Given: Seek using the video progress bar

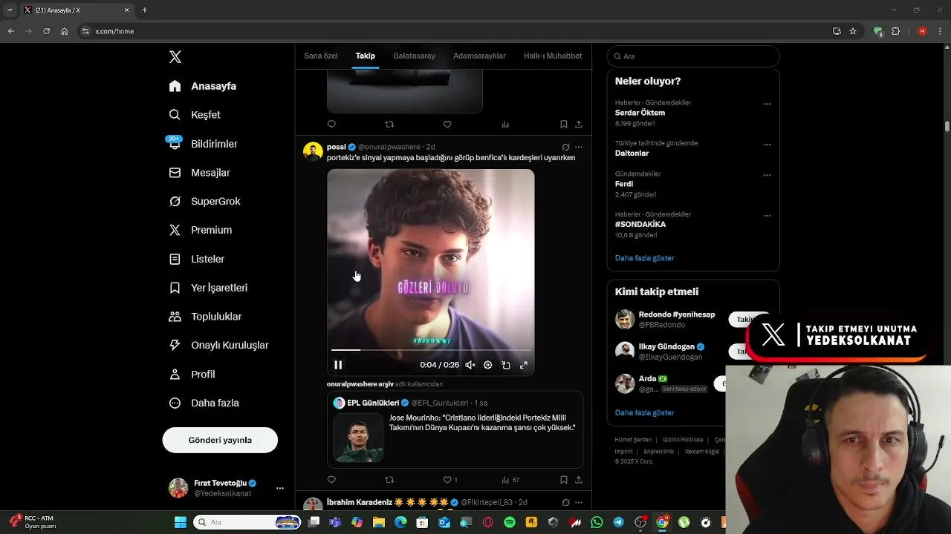Looking at the screenshot, I should click(431, 349).
